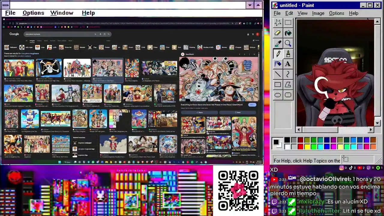The image size is (384, 216).
Task: Open Options menu in Paint
Action: (x=337, y=13)
